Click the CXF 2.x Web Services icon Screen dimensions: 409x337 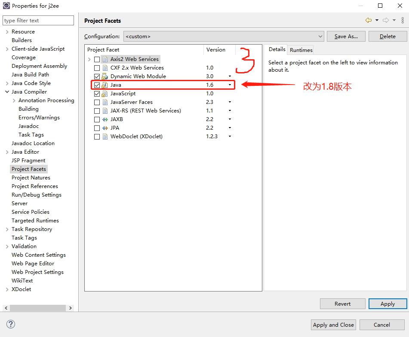(105, 68)
